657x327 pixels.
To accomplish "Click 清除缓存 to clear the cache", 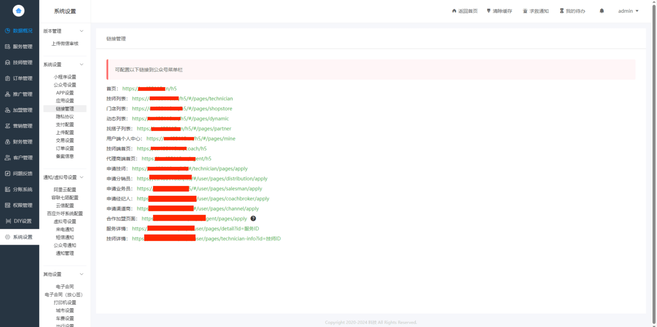I will [499, 11].
